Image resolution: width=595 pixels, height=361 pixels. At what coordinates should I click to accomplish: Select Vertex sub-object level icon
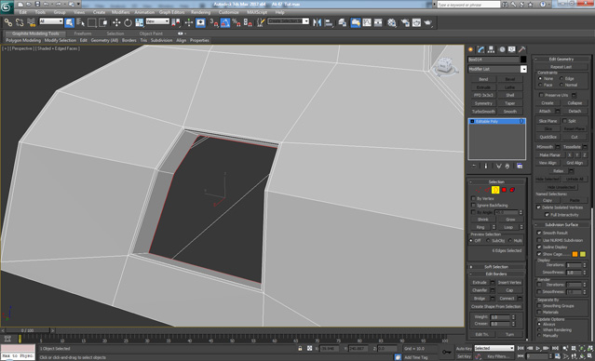(x=479, y=190)
